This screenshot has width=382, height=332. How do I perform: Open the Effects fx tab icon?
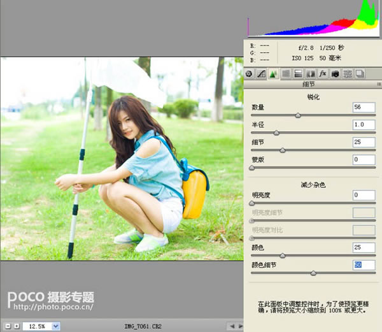[323, 74]
